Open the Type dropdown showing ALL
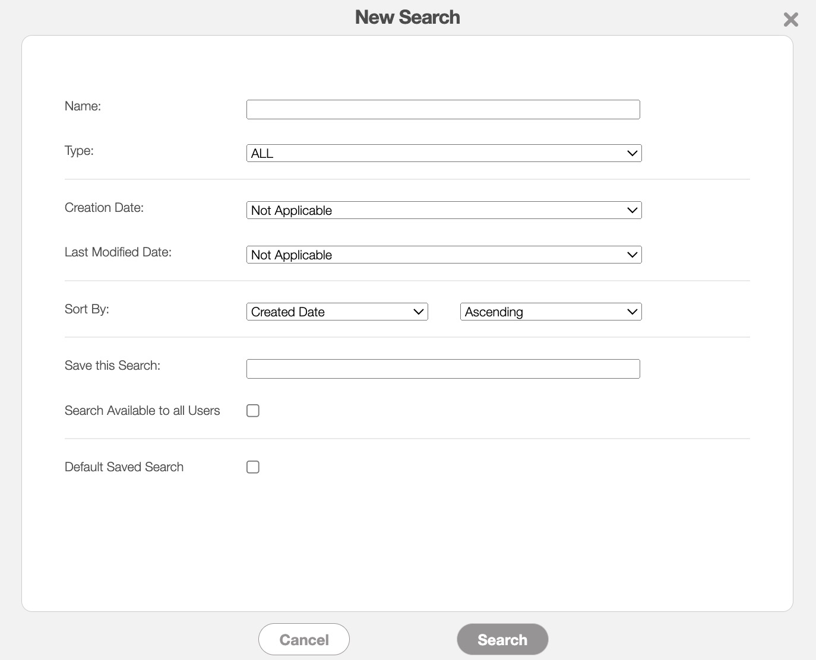The height and width of the screenshot is (660, 816). coord(444,153)
